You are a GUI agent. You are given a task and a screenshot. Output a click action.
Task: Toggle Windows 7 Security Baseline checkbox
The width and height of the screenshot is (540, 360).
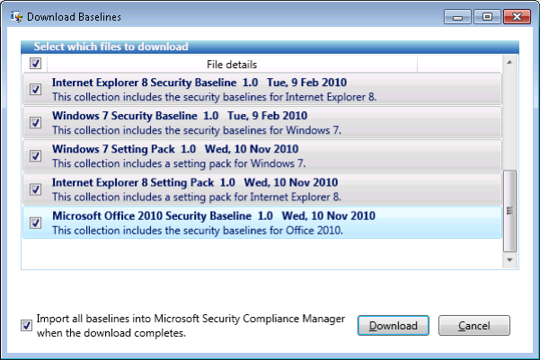pos(35,122)
